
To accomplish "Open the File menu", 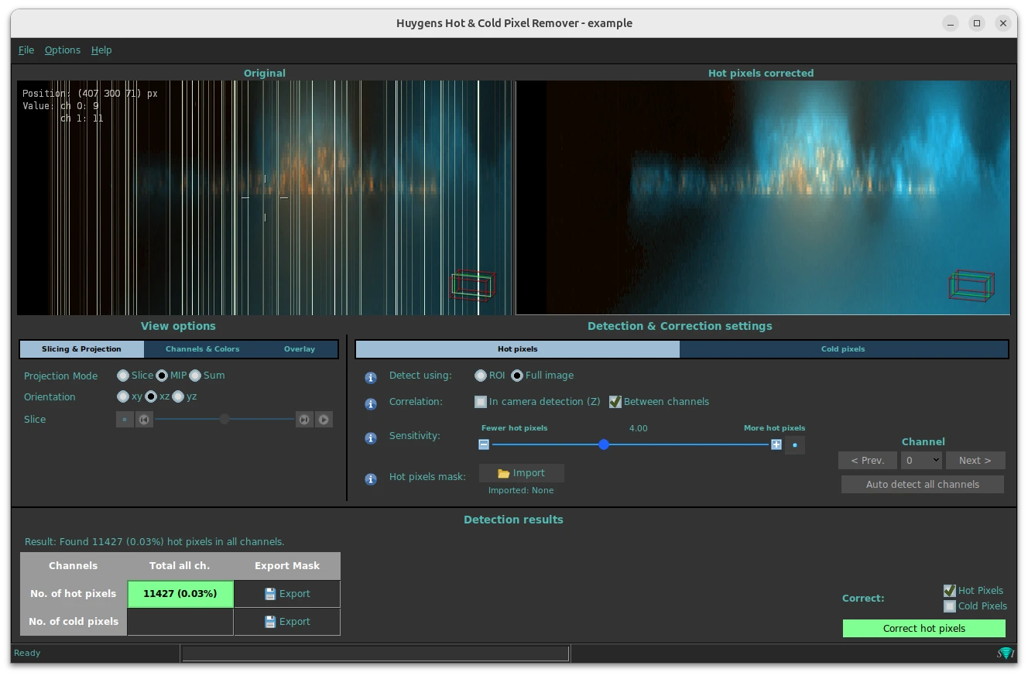I will coord(26,50).
